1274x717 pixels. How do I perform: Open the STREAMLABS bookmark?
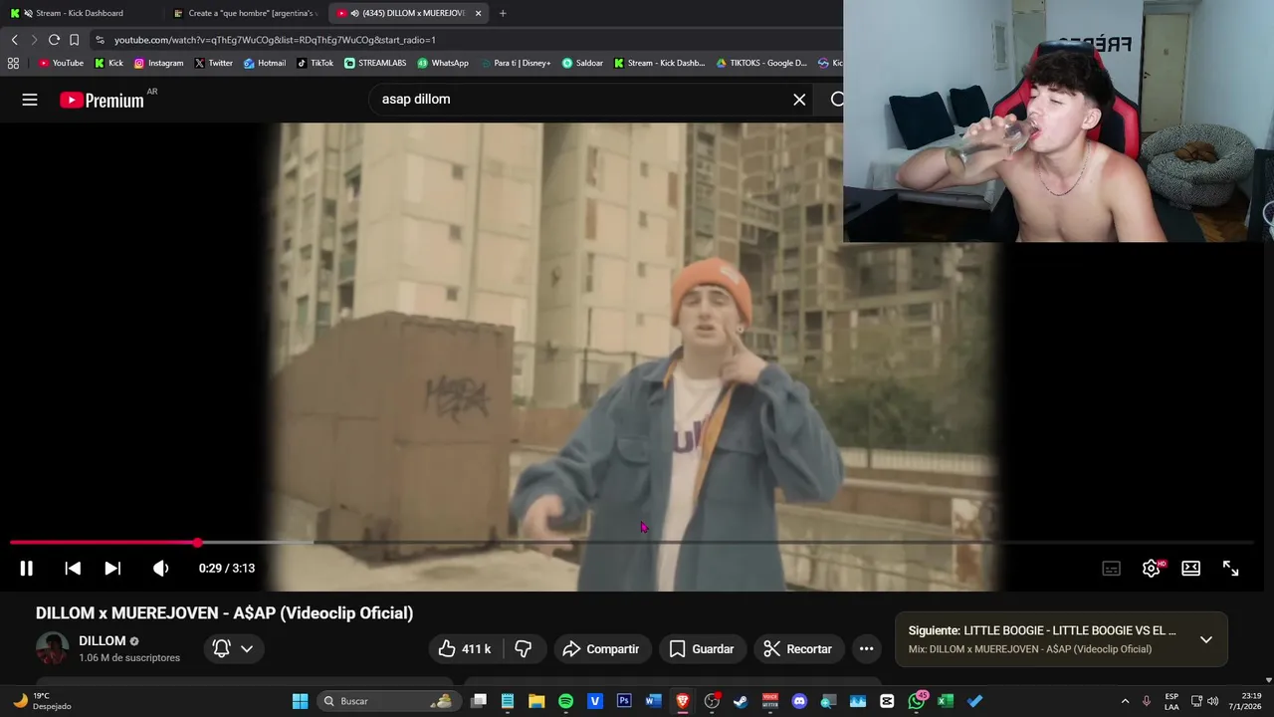[375, 63]
